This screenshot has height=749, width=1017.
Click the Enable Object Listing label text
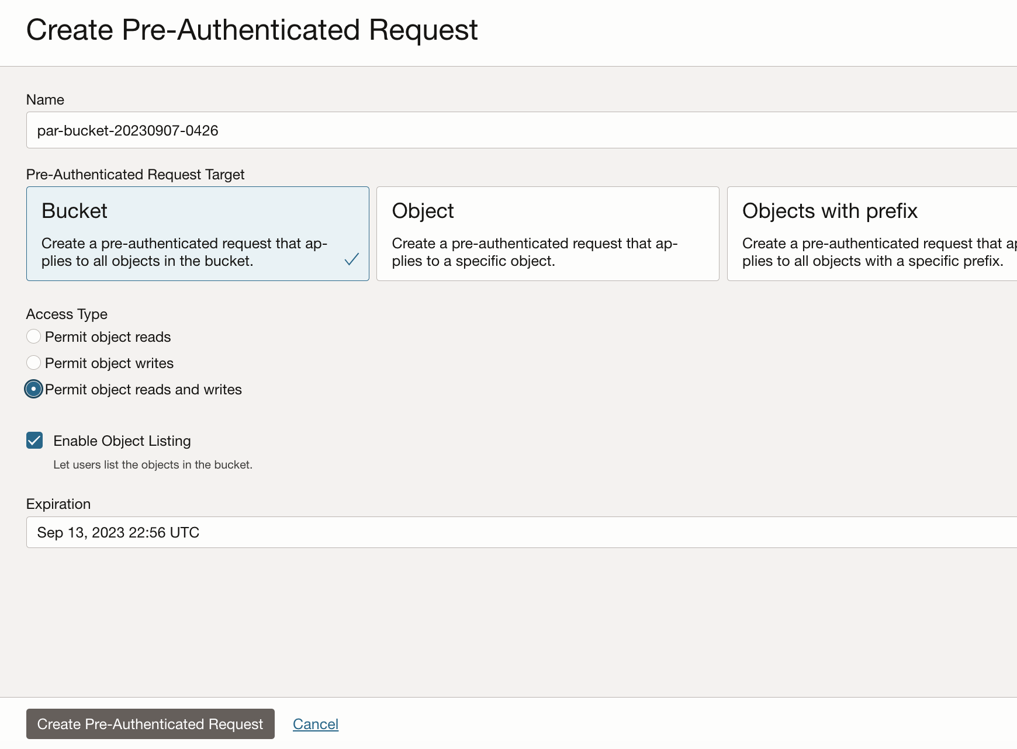(x=122, y=441)
